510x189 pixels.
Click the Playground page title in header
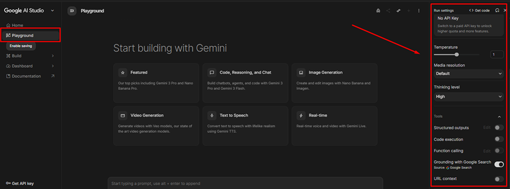point(92,11)
